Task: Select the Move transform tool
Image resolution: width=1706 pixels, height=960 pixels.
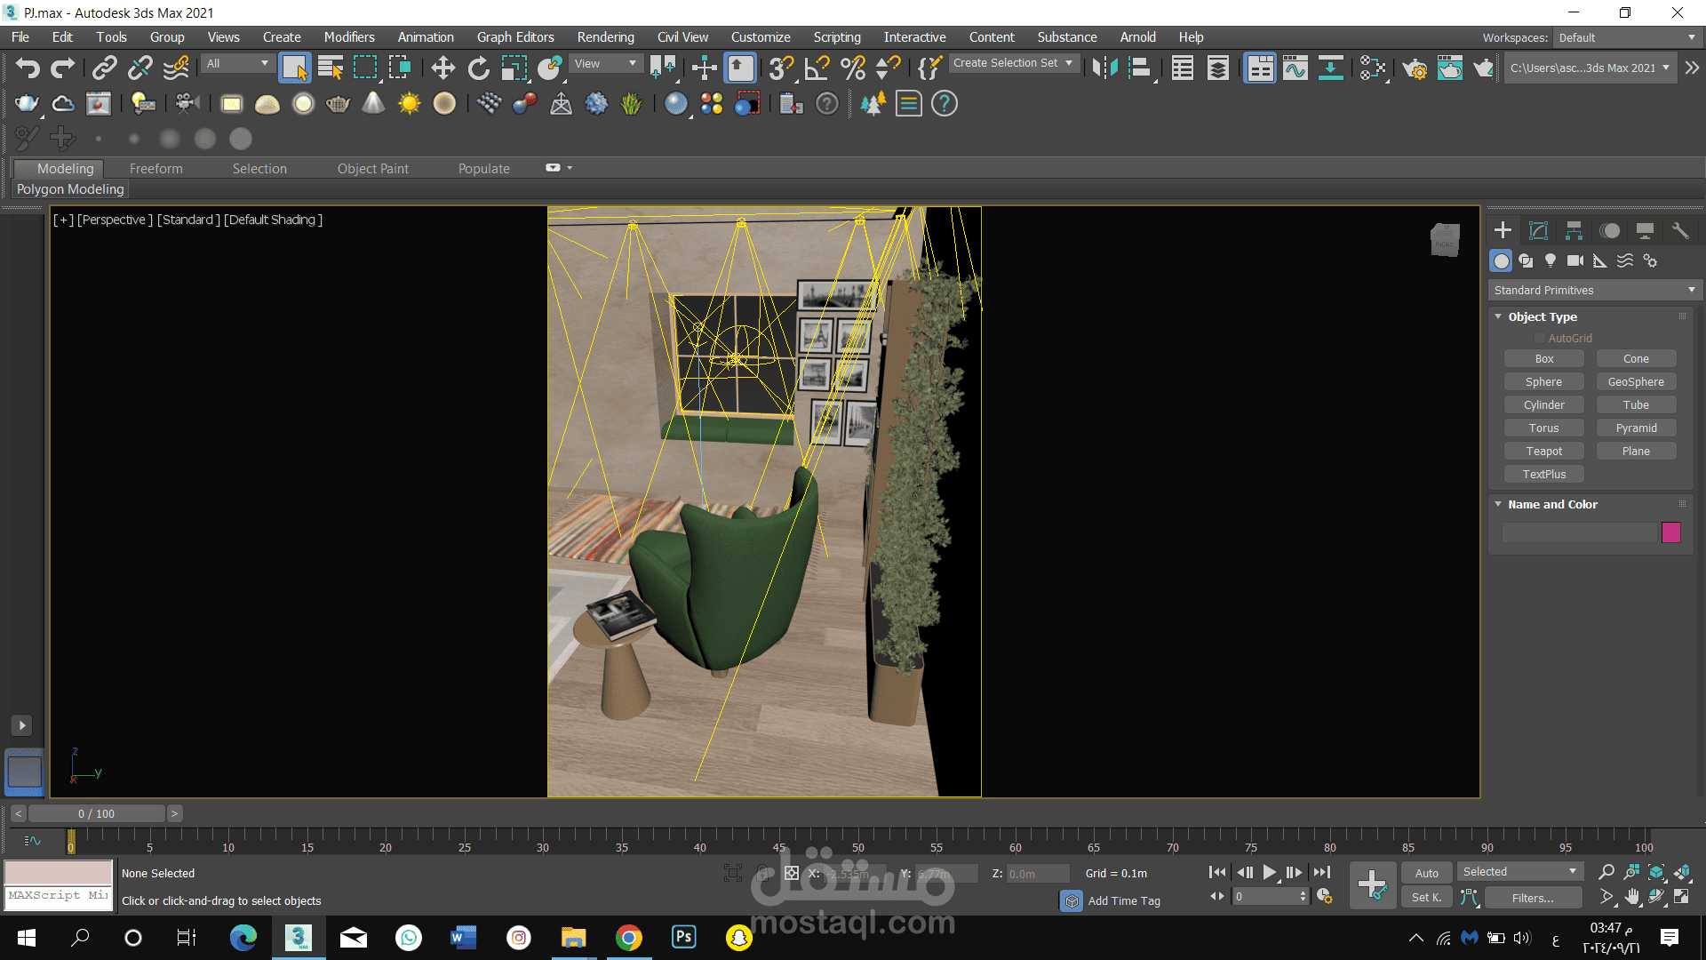Action: (442, 68)
